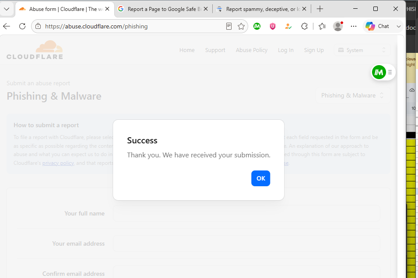
Task: Open the Abuse Policy nav link
Action: [x=251, y=50]
